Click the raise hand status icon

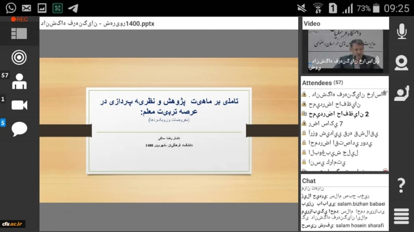(402, 93)
